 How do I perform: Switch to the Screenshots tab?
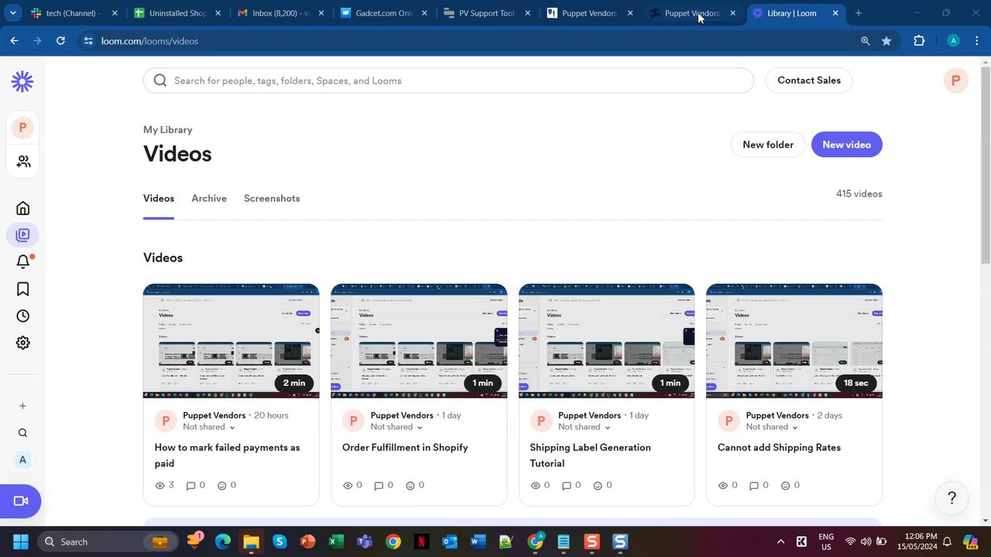point(272,199)
